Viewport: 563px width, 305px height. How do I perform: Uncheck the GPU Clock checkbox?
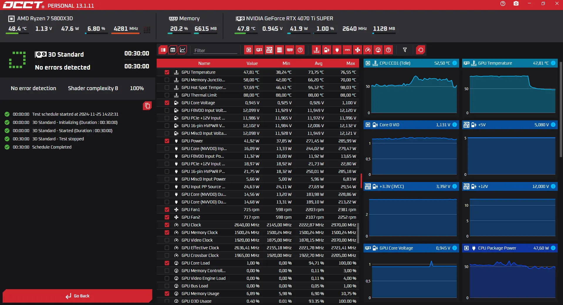(167, 225)
